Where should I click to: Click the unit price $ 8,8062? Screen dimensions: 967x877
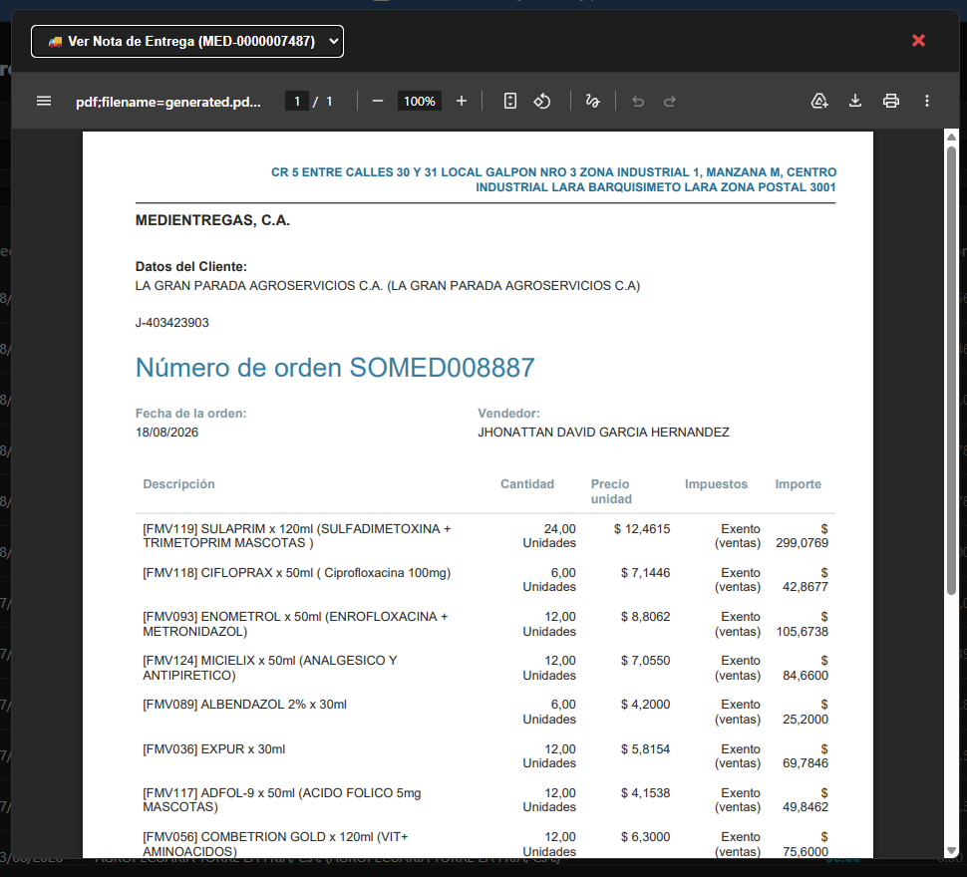[x=645, y=616]
